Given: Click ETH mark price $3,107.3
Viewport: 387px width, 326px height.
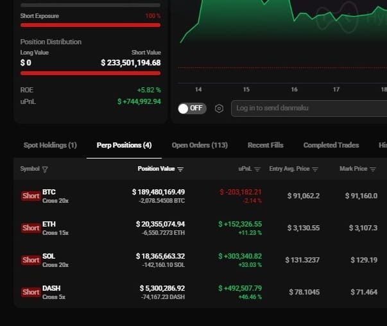Looking at the screenshot, I should [x=363, y=228].
